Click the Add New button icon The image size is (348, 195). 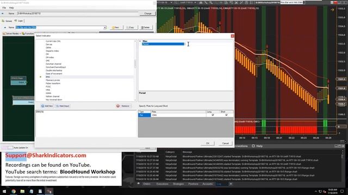click(42, 106)
